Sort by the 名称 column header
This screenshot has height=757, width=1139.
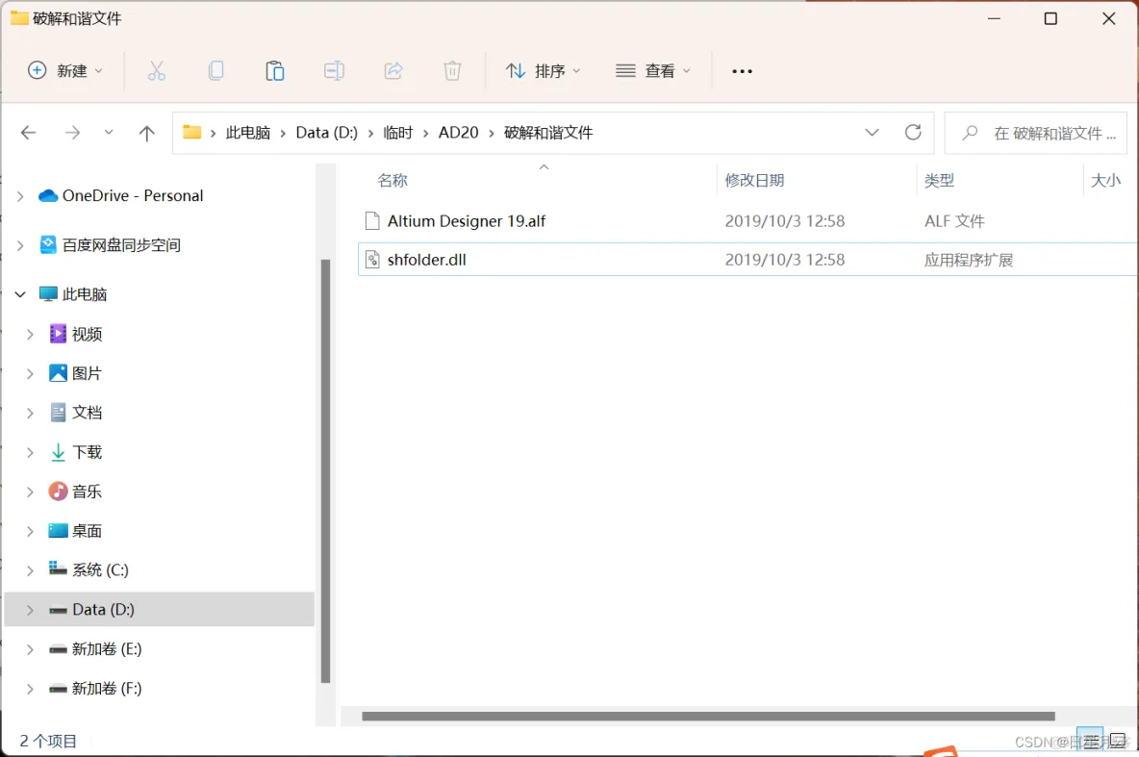click(x=393, y=180)
